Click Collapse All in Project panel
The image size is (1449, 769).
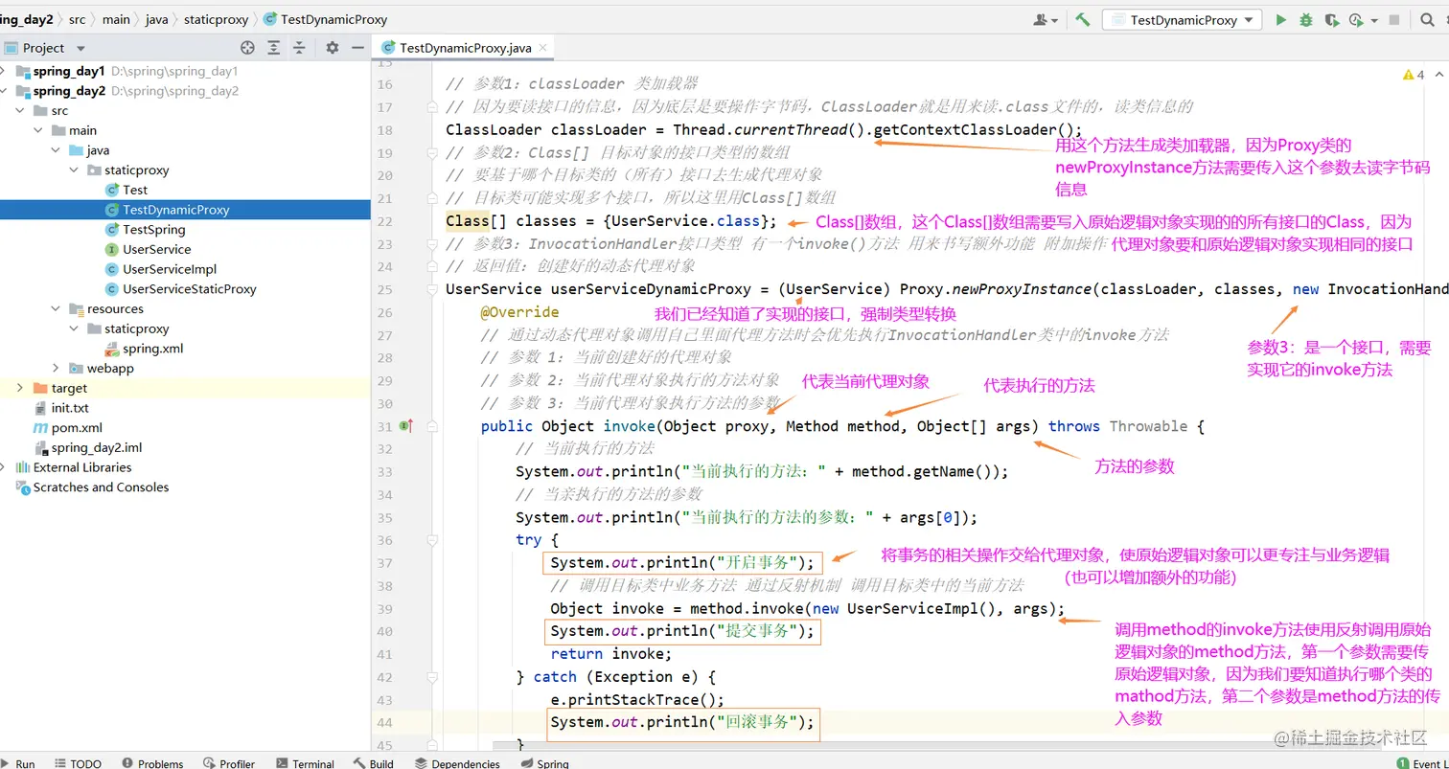(x=300, y=47)
